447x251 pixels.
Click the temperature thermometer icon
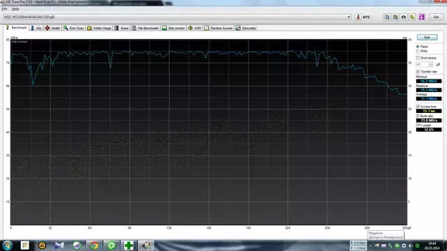[358, 17]
